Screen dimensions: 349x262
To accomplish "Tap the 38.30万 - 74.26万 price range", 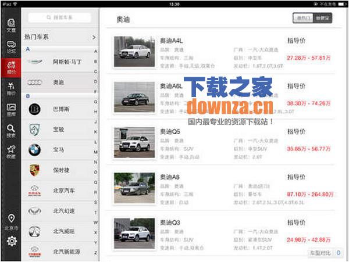I will point(309,103).
